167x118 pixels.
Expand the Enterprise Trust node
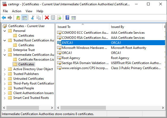[5, 50]
